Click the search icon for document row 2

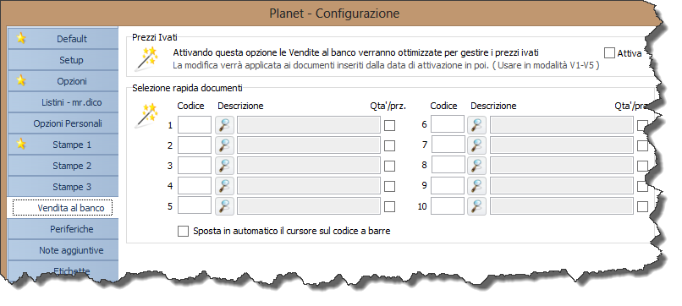224,145
